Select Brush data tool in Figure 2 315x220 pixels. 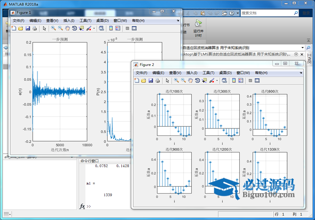211,81
